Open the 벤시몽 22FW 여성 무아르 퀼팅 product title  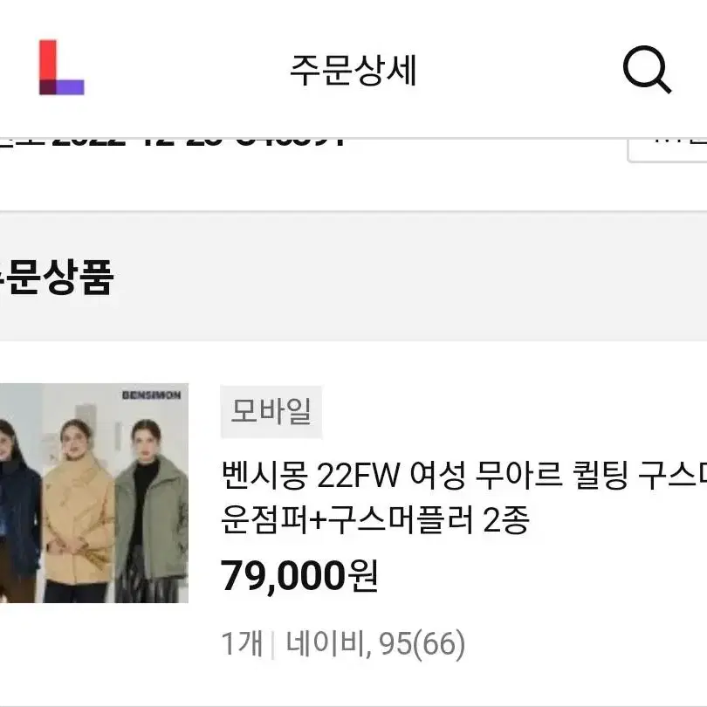pos(463,477)
